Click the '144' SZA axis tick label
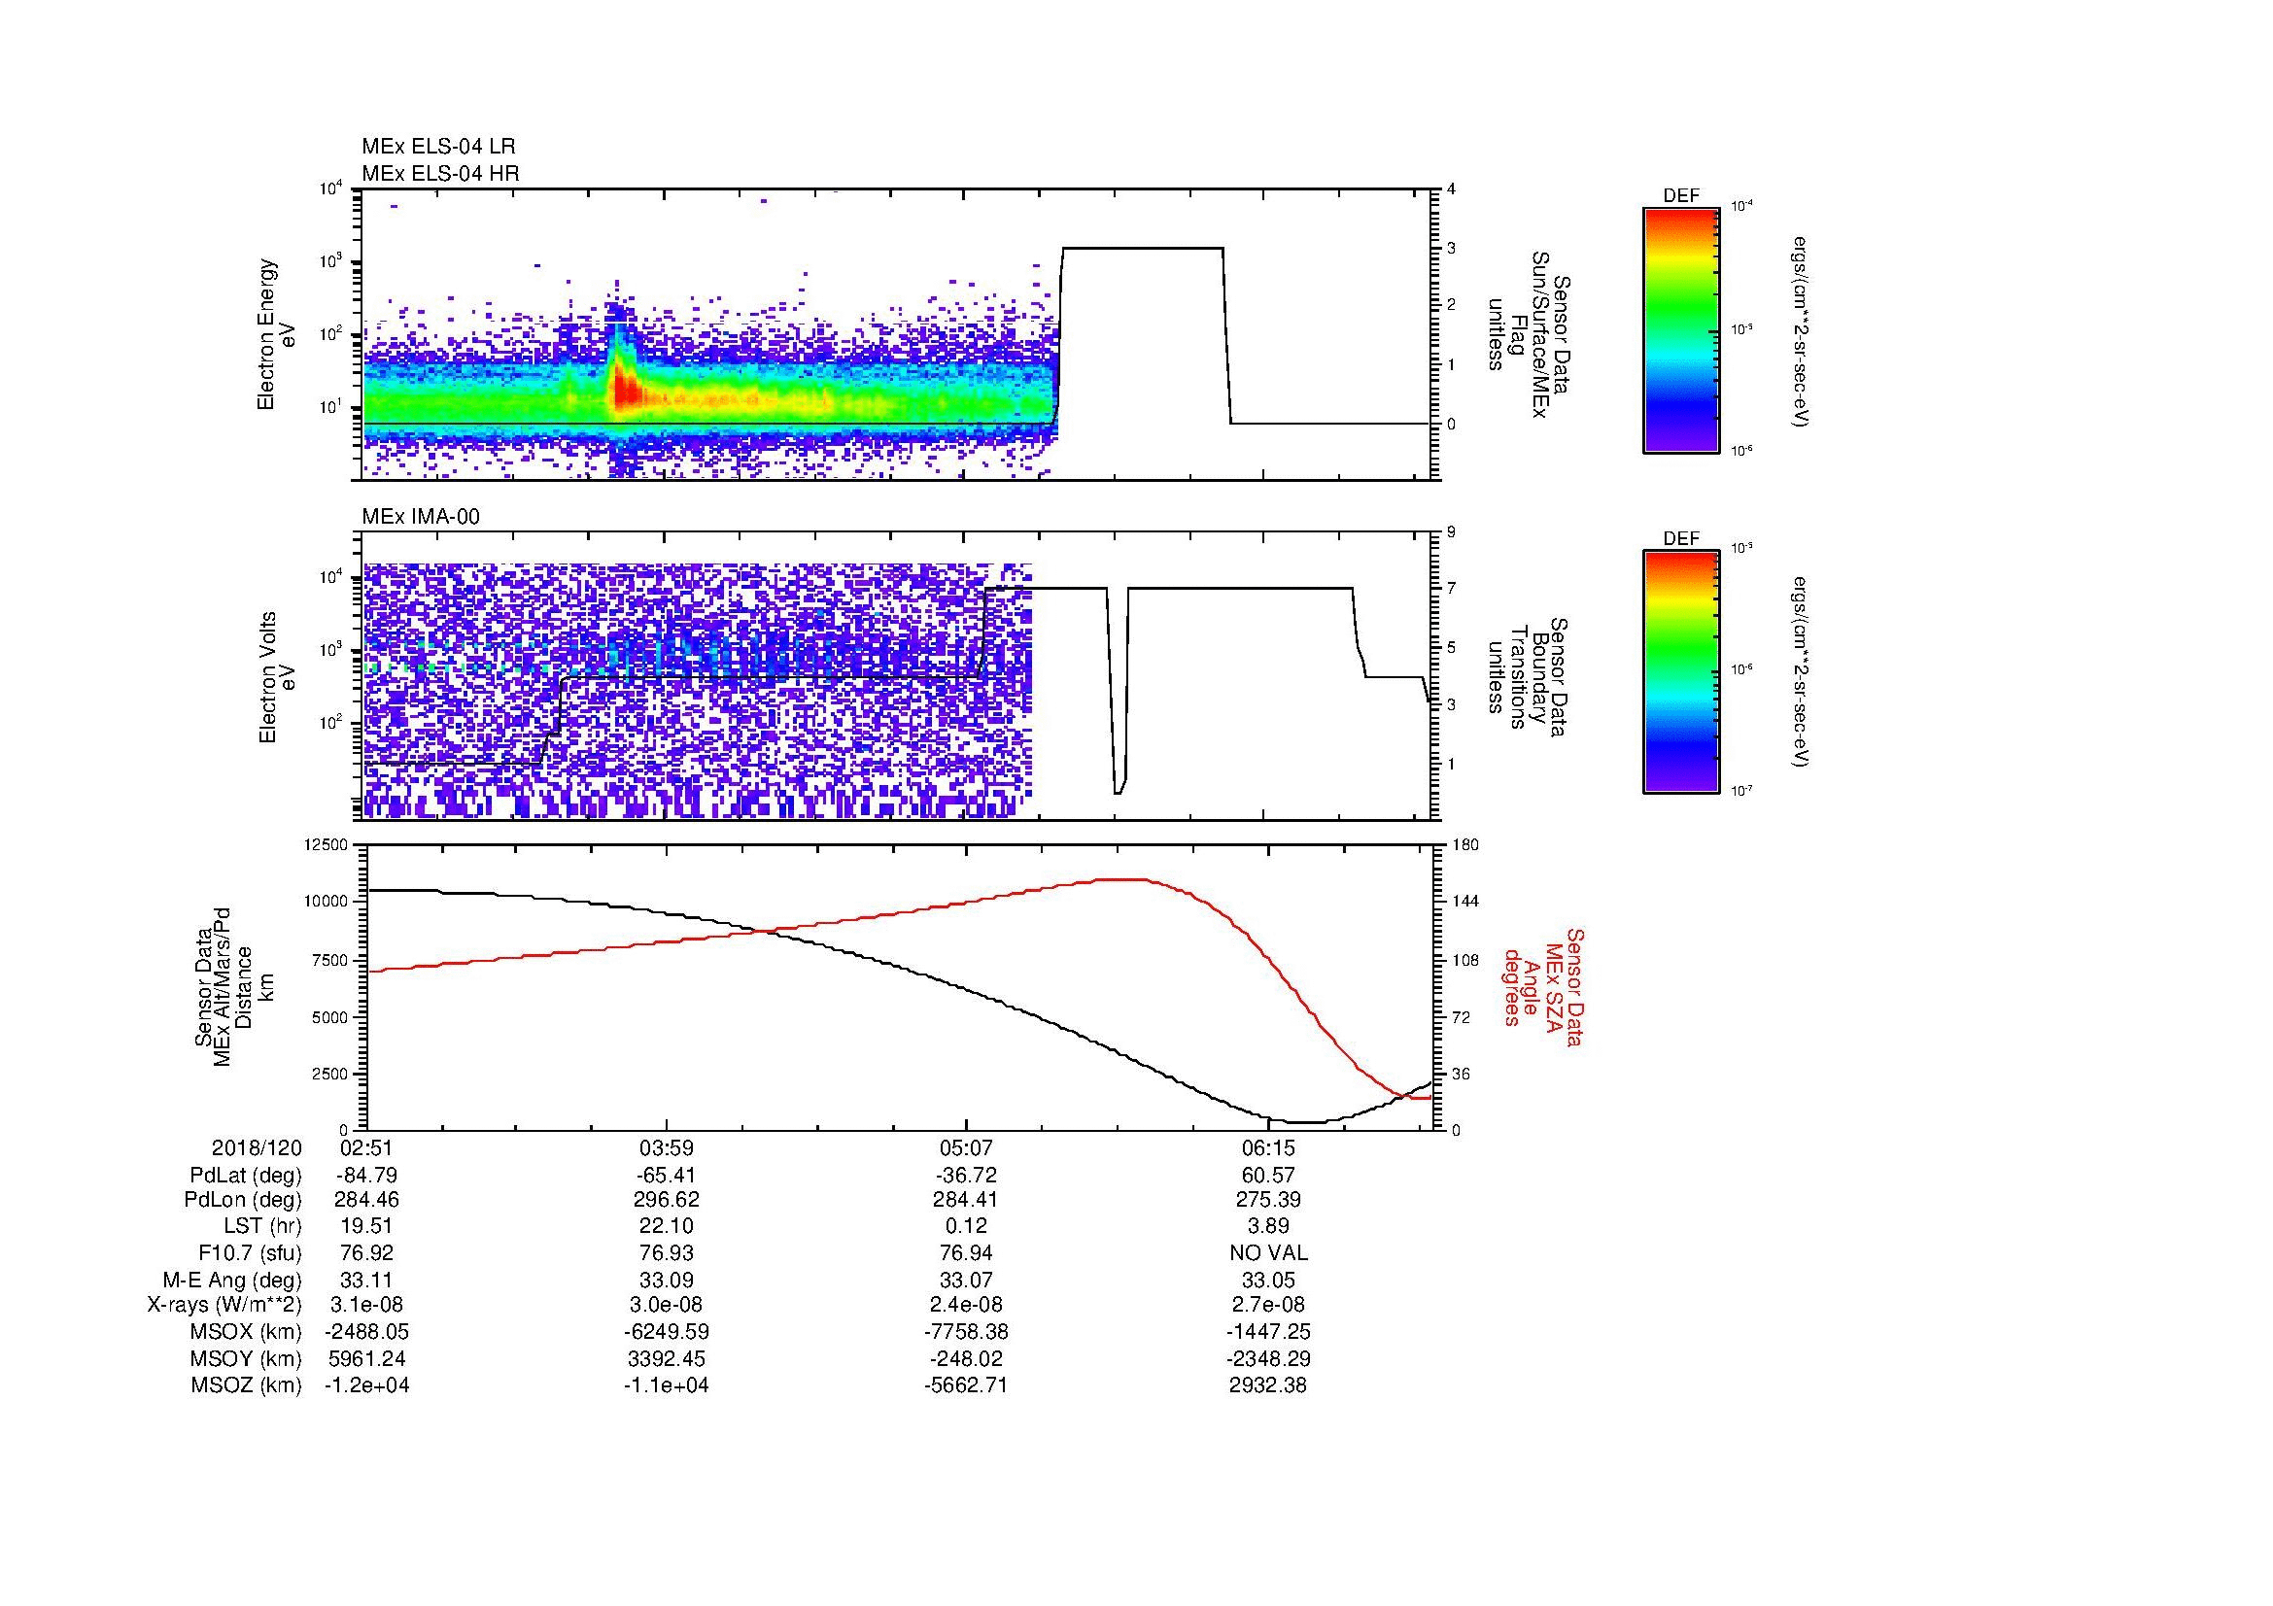This screenshot has height=1606, width=2273. click(x=1464, y=902)
